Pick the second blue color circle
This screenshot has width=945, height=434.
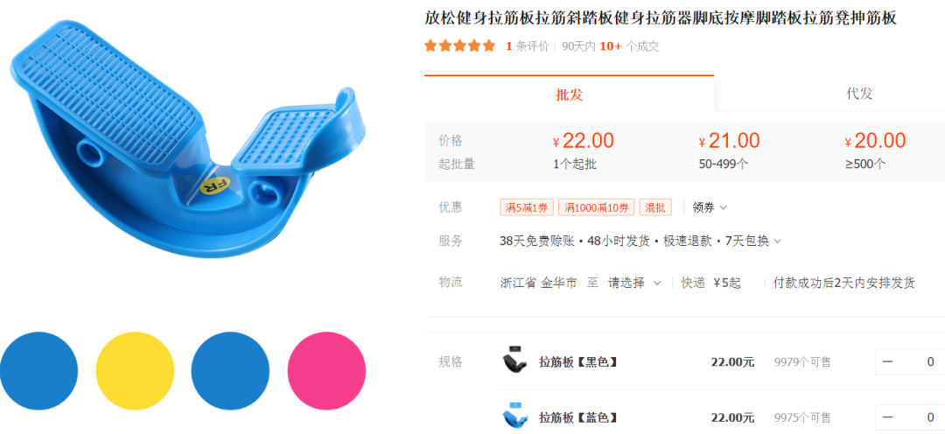pyautogui.click(x=230, y=371)
